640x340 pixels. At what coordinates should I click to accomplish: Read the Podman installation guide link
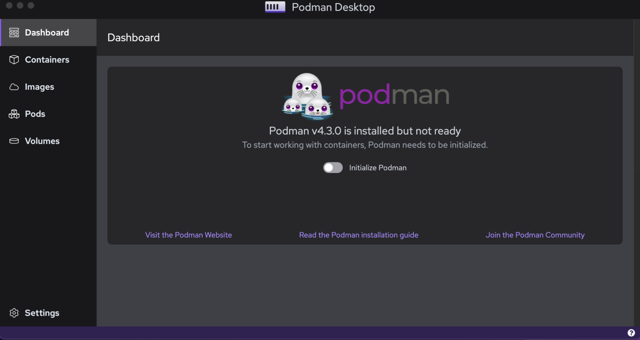click(359, 235)
